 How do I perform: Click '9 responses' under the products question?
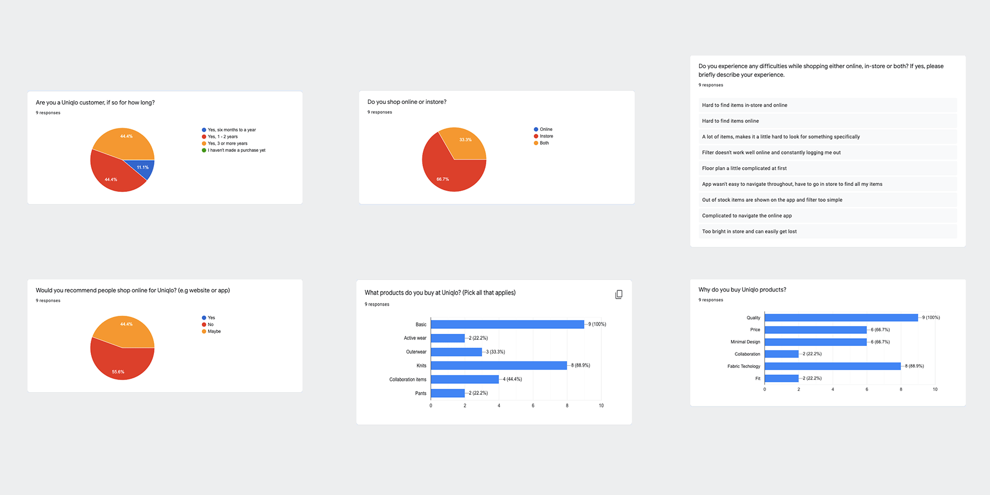pyautogui.click(x=376, y=304)
